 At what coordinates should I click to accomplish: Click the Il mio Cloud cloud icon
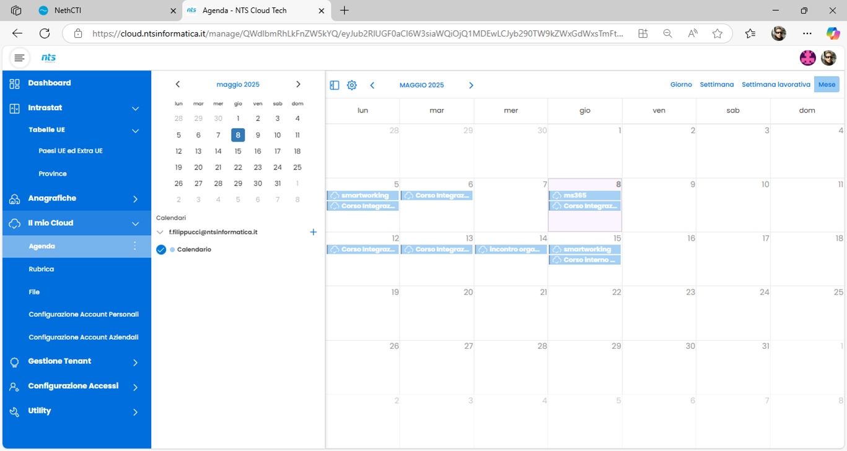point(15,223)
